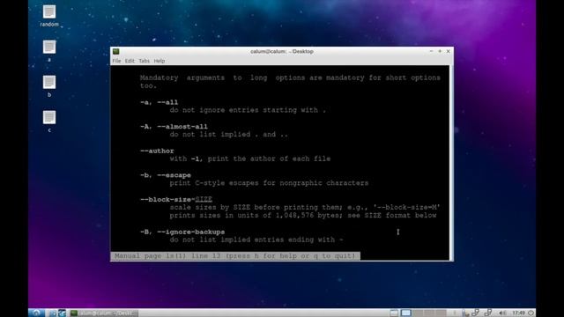Click 'prints sizes in units of 1,048,576 bytes' line
The height and width of the screenshot is (317, 564).
tap(303, 215)
